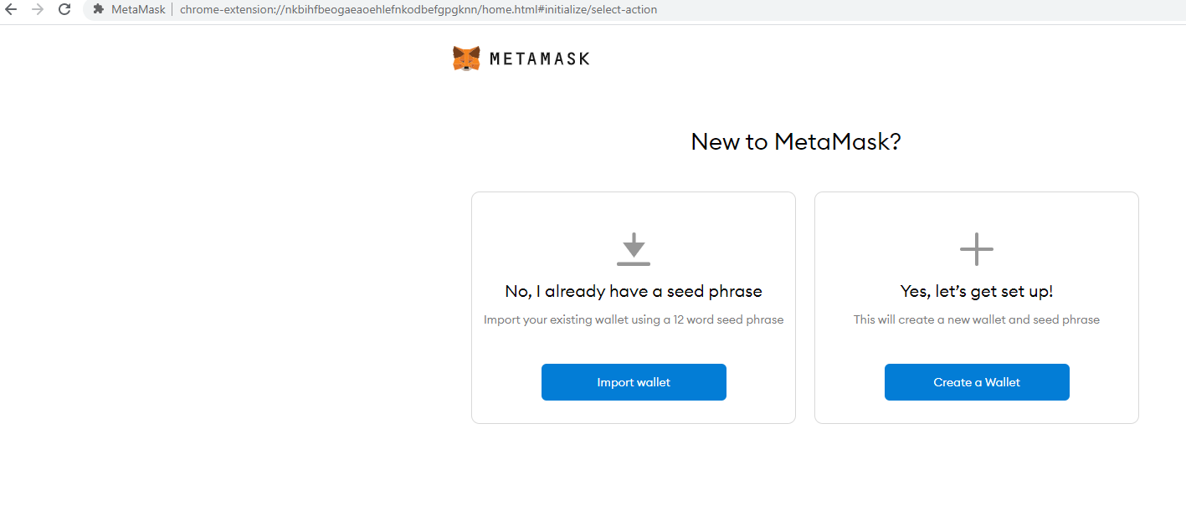This screenshot has width=1186, height=526.
Task: Click the "create a new wallet" description text
Action: coord(976,319)
